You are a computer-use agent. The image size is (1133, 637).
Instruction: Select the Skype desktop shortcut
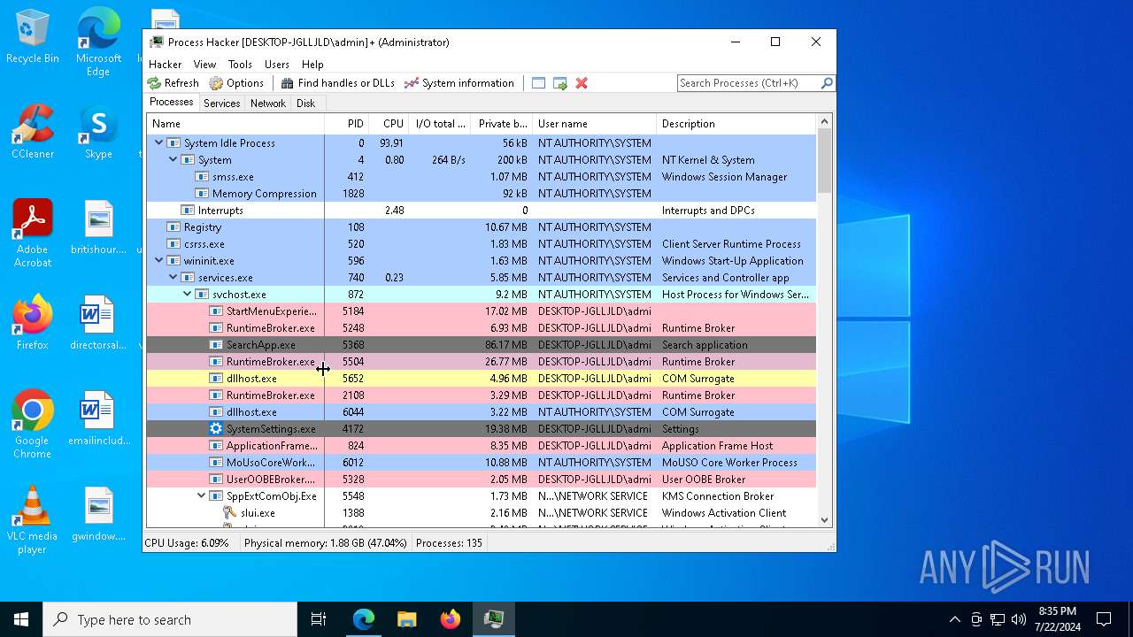98,132
